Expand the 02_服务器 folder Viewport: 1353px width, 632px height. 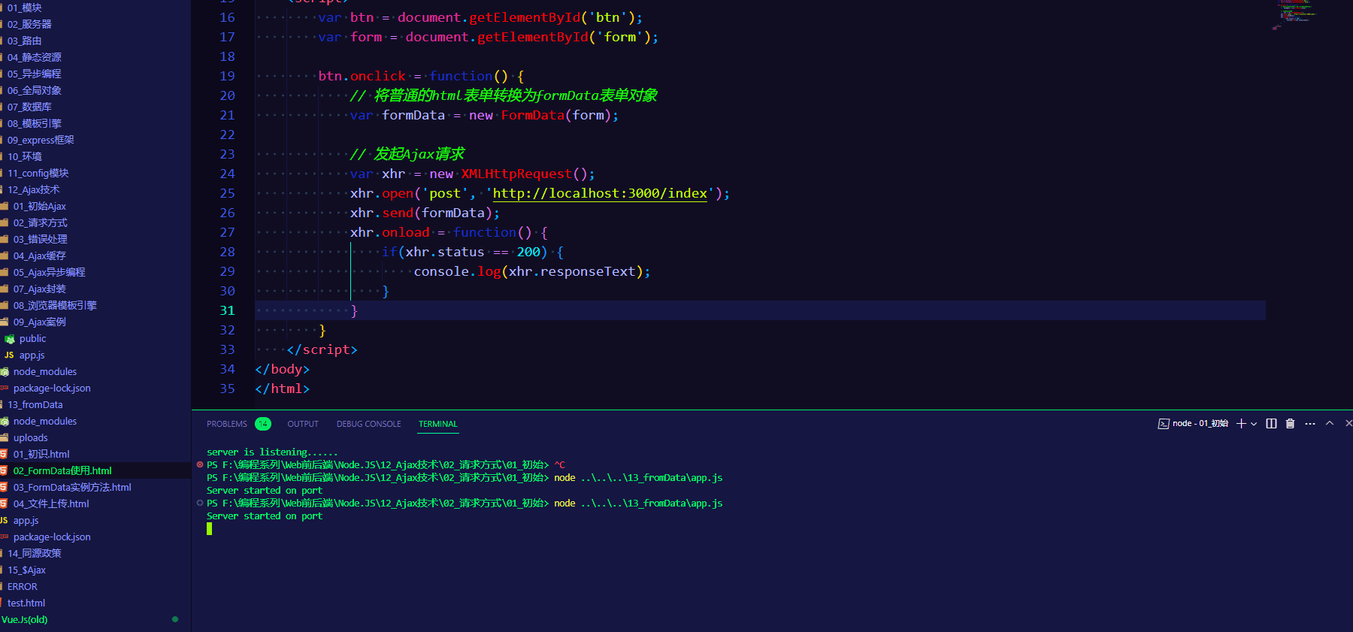pyautogui.click(x=29, y=24)
